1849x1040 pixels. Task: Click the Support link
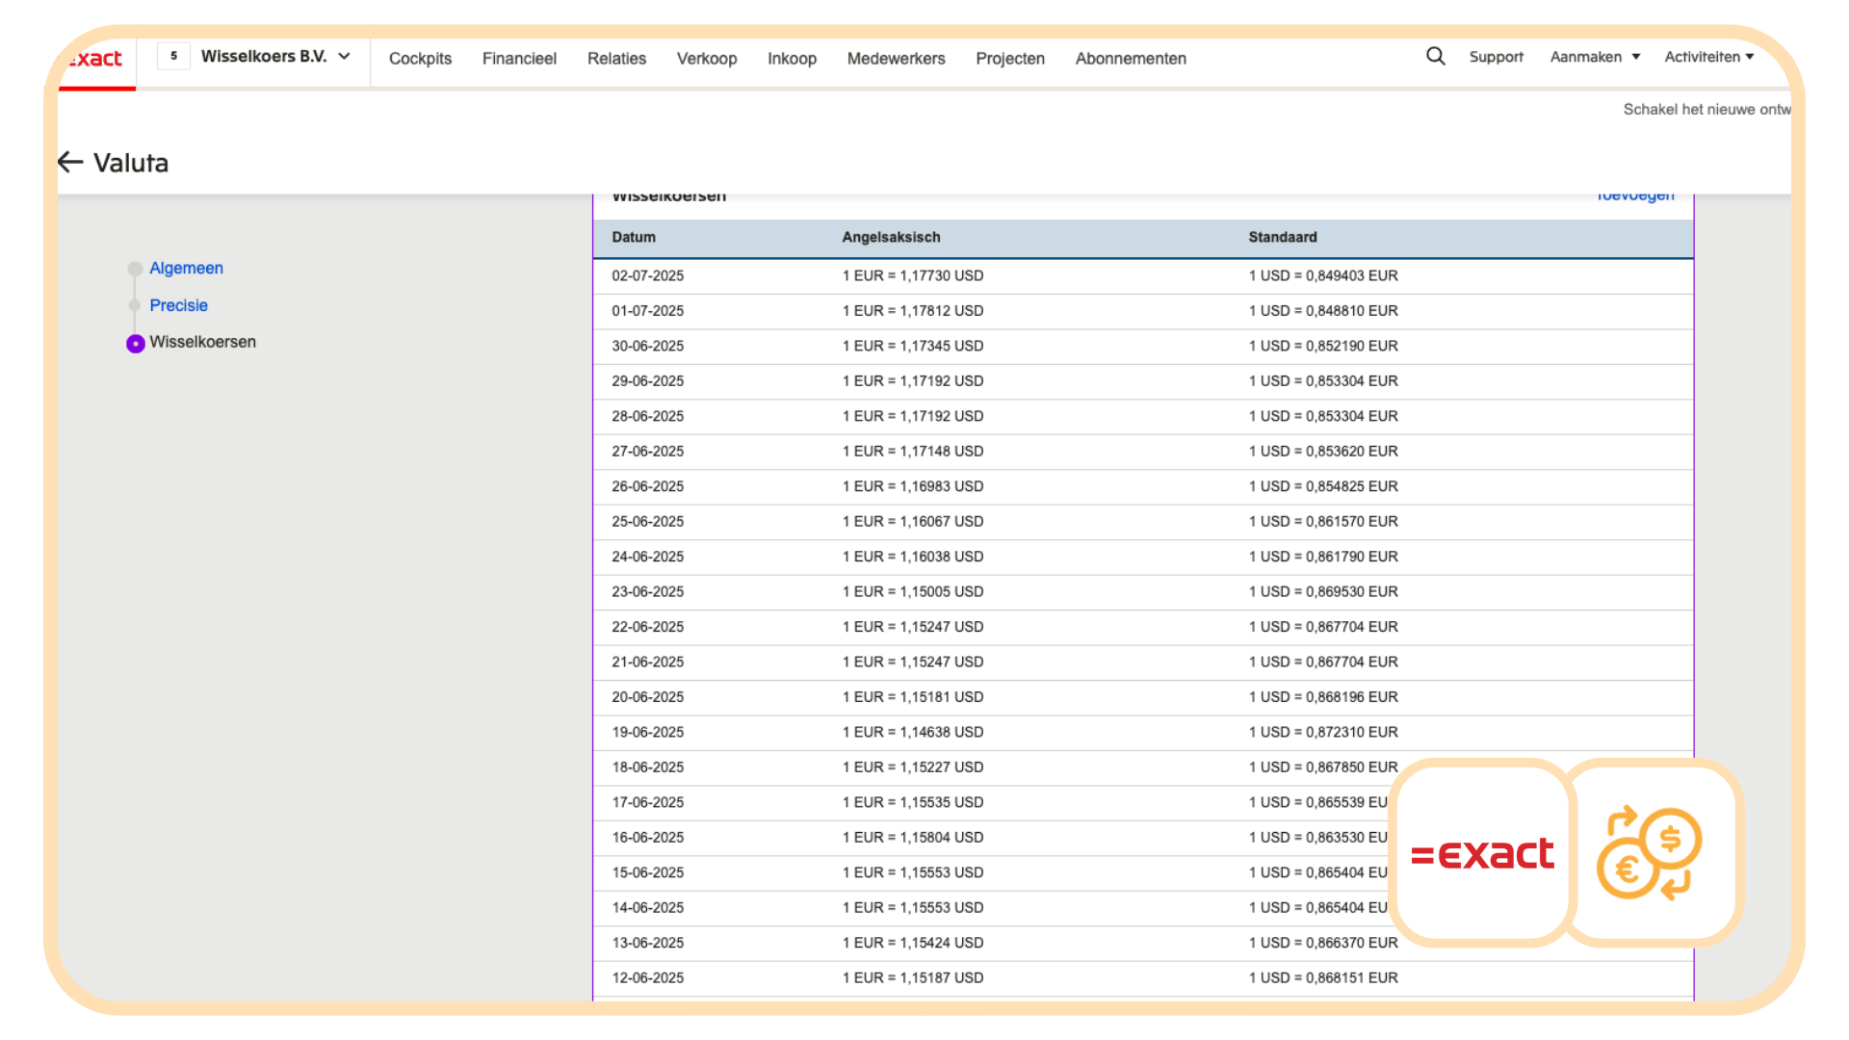[x=1496, y=57]
